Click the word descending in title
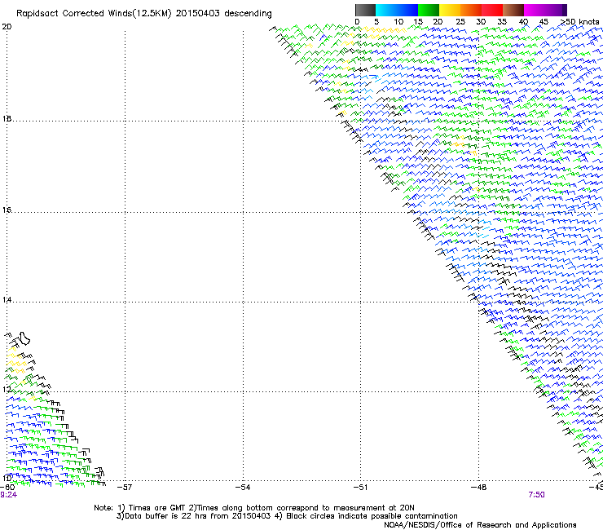Image resolution: width=603 pixels, height=530 pixels. [x=248, y=14]
